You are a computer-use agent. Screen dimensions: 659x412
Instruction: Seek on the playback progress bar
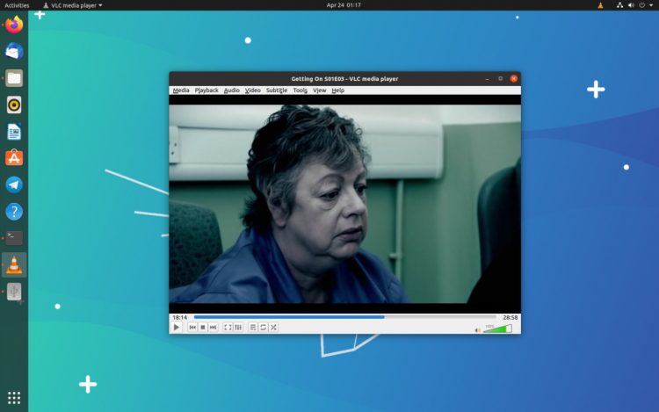click(344, 317)
